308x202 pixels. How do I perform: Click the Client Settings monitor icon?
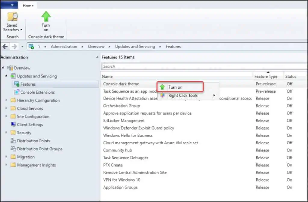13,124
